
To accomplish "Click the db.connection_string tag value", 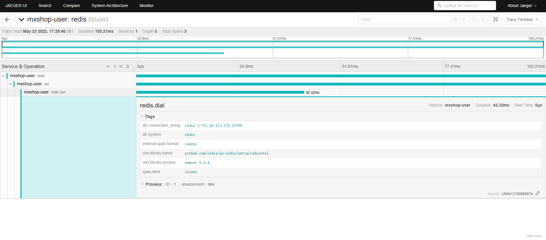I will click(x=213, y=126).
